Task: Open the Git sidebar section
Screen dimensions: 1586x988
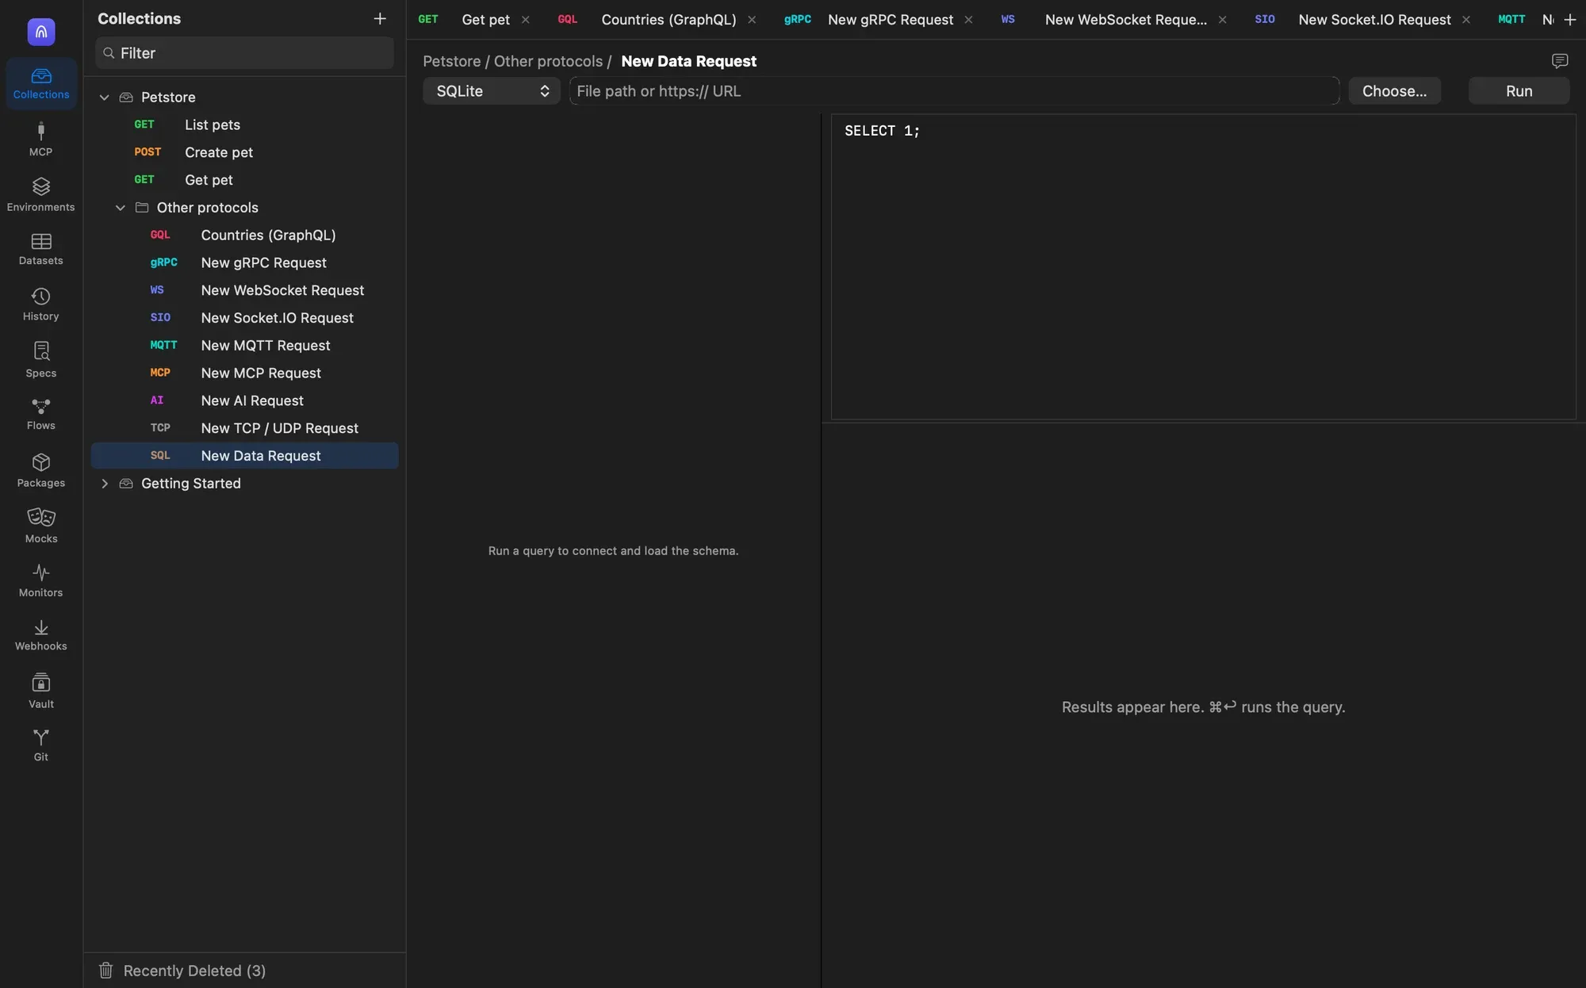Action: click(40, 745)
